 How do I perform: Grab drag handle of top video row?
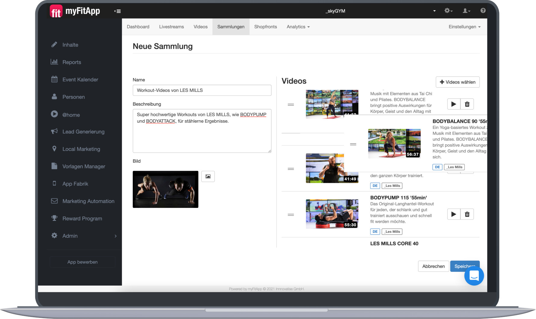pos(291,105)
